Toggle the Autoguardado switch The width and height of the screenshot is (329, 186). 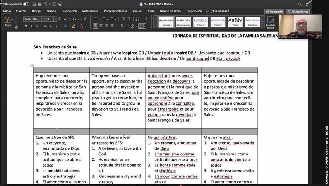(x=26, y=4)
